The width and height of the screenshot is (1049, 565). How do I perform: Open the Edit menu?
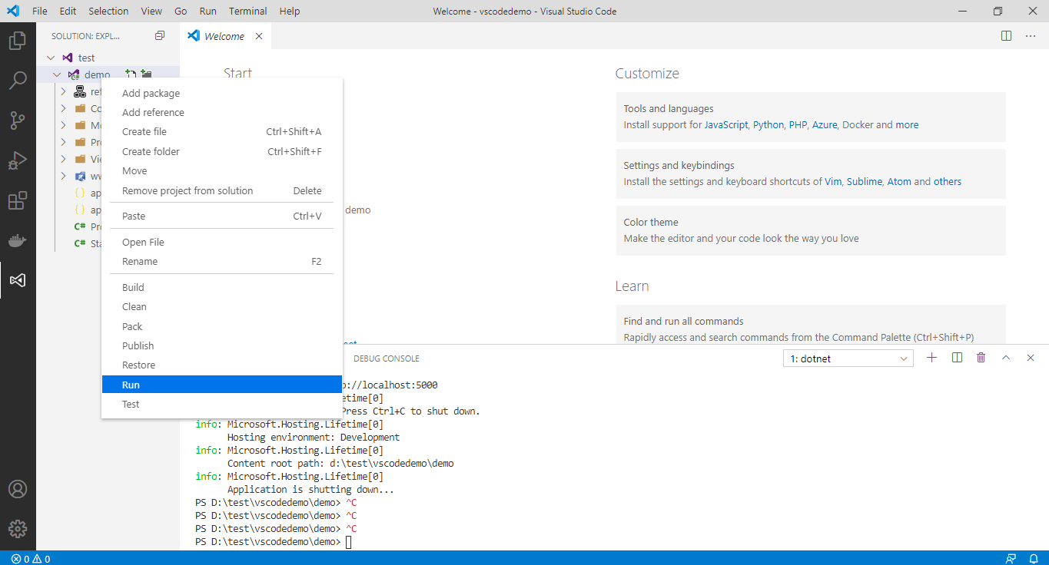coord(68,12)
